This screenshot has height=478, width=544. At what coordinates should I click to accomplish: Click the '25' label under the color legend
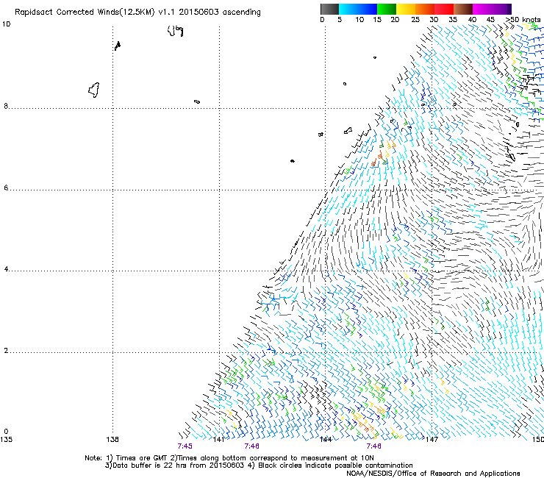pyautogui.click(x=415, y=20)
